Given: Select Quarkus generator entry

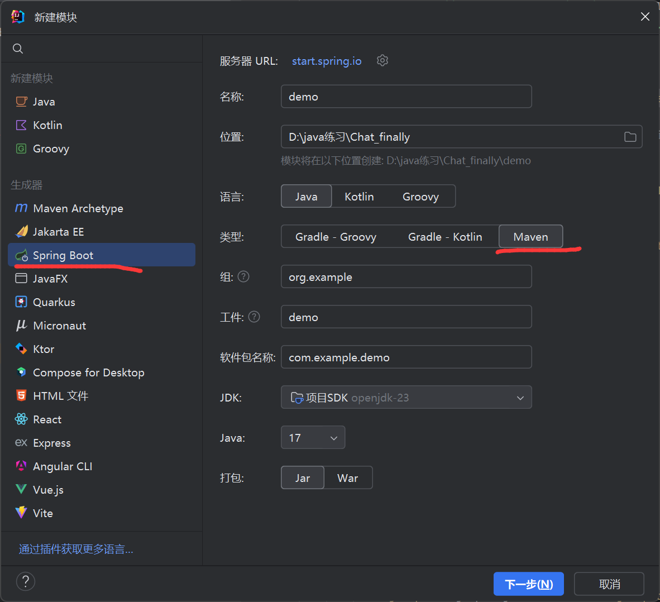Looking at the screenshot, I should click(x=102, y=302).
